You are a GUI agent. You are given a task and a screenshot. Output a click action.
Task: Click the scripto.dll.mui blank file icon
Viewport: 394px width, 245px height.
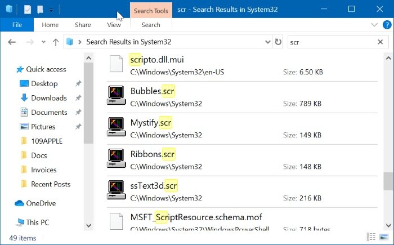(116, 64)
